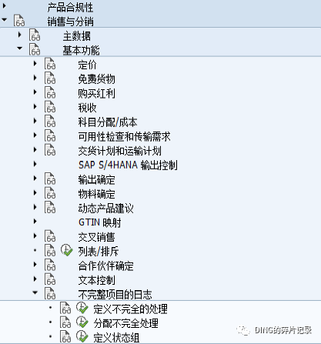Expand the 文本控制 node
Image resolution: width=321 pixels, height=344 pixels.
tap(35, 279)
